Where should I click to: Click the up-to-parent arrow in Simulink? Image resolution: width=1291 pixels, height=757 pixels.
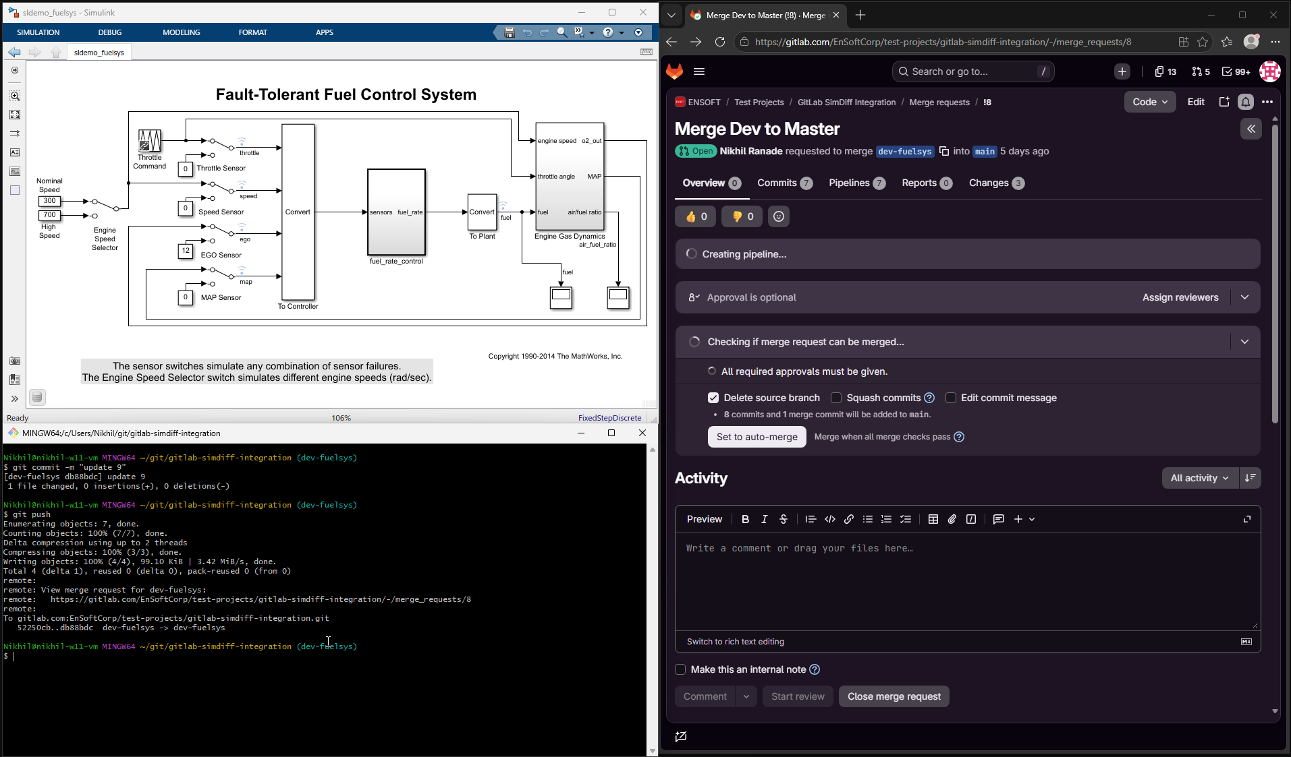56,52
